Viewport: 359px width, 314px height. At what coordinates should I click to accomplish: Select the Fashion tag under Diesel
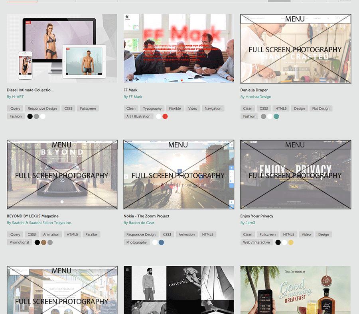click(x=16, y=116)
